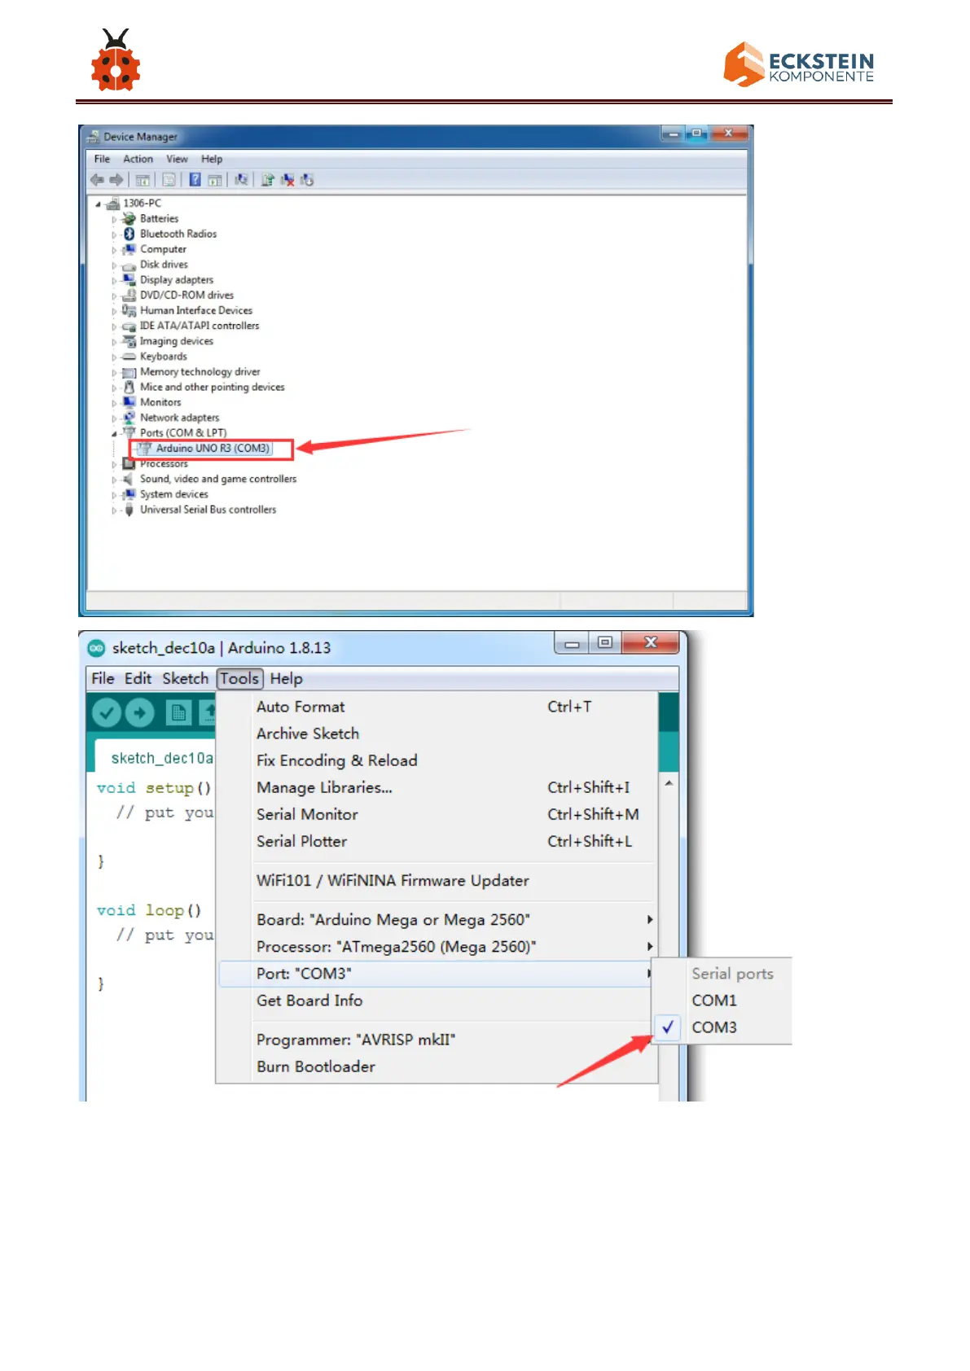The height and width of the screenshot is (1371, 970).
Task: Choose Archive Sketch from Tools menu
Action: (x=437, y=734)
